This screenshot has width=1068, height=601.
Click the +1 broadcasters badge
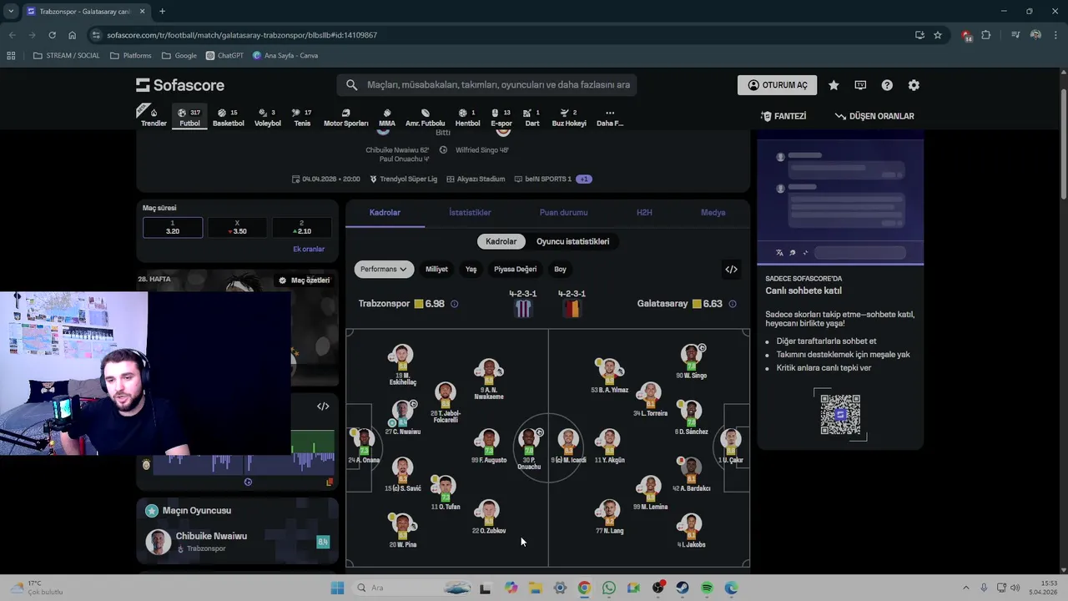tap(584, 179)
